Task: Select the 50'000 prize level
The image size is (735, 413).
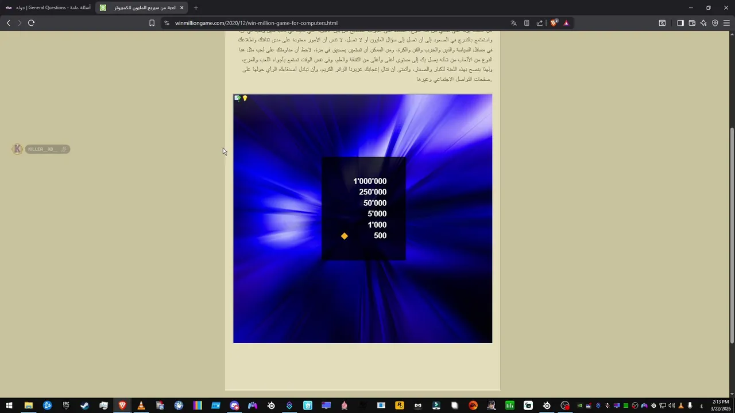Action: click(375, 203)
